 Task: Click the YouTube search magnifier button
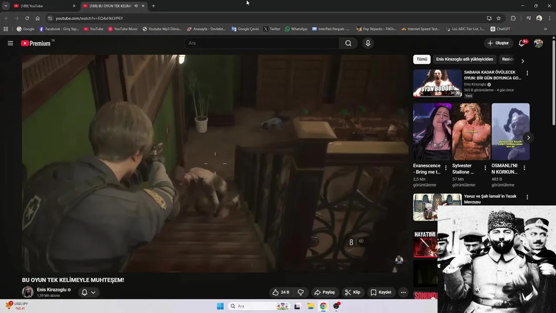pos(348,43)
